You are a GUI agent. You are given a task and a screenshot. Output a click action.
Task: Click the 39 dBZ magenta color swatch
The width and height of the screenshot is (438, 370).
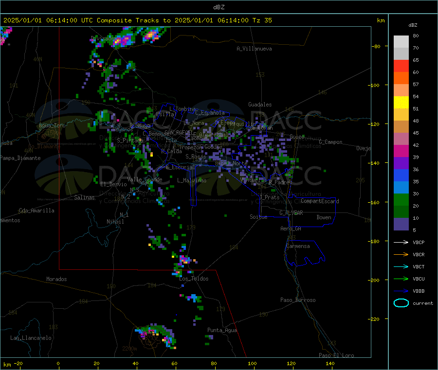[x=401, y=151]
